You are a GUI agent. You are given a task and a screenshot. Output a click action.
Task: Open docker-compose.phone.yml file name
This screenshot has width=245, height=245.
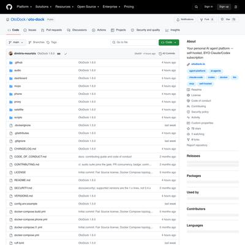pyautogui.click(x=31, y=220)
